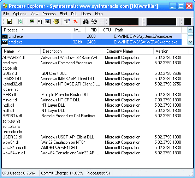195x178 pixels.
Task: Toggle the lower pane view icon
Action: pos(48,22)
